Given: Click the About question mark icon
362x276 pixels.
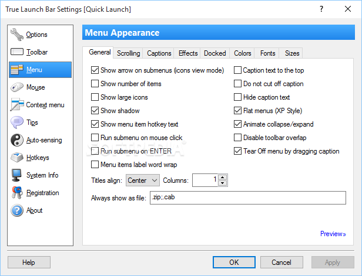Looking at the screenshot, I should pos(17,210).
